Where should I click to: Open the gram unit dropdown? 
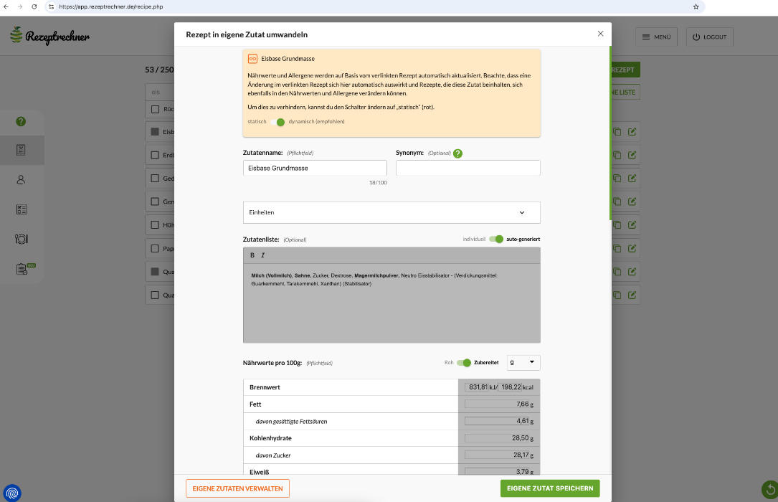(x=523, y=363)
